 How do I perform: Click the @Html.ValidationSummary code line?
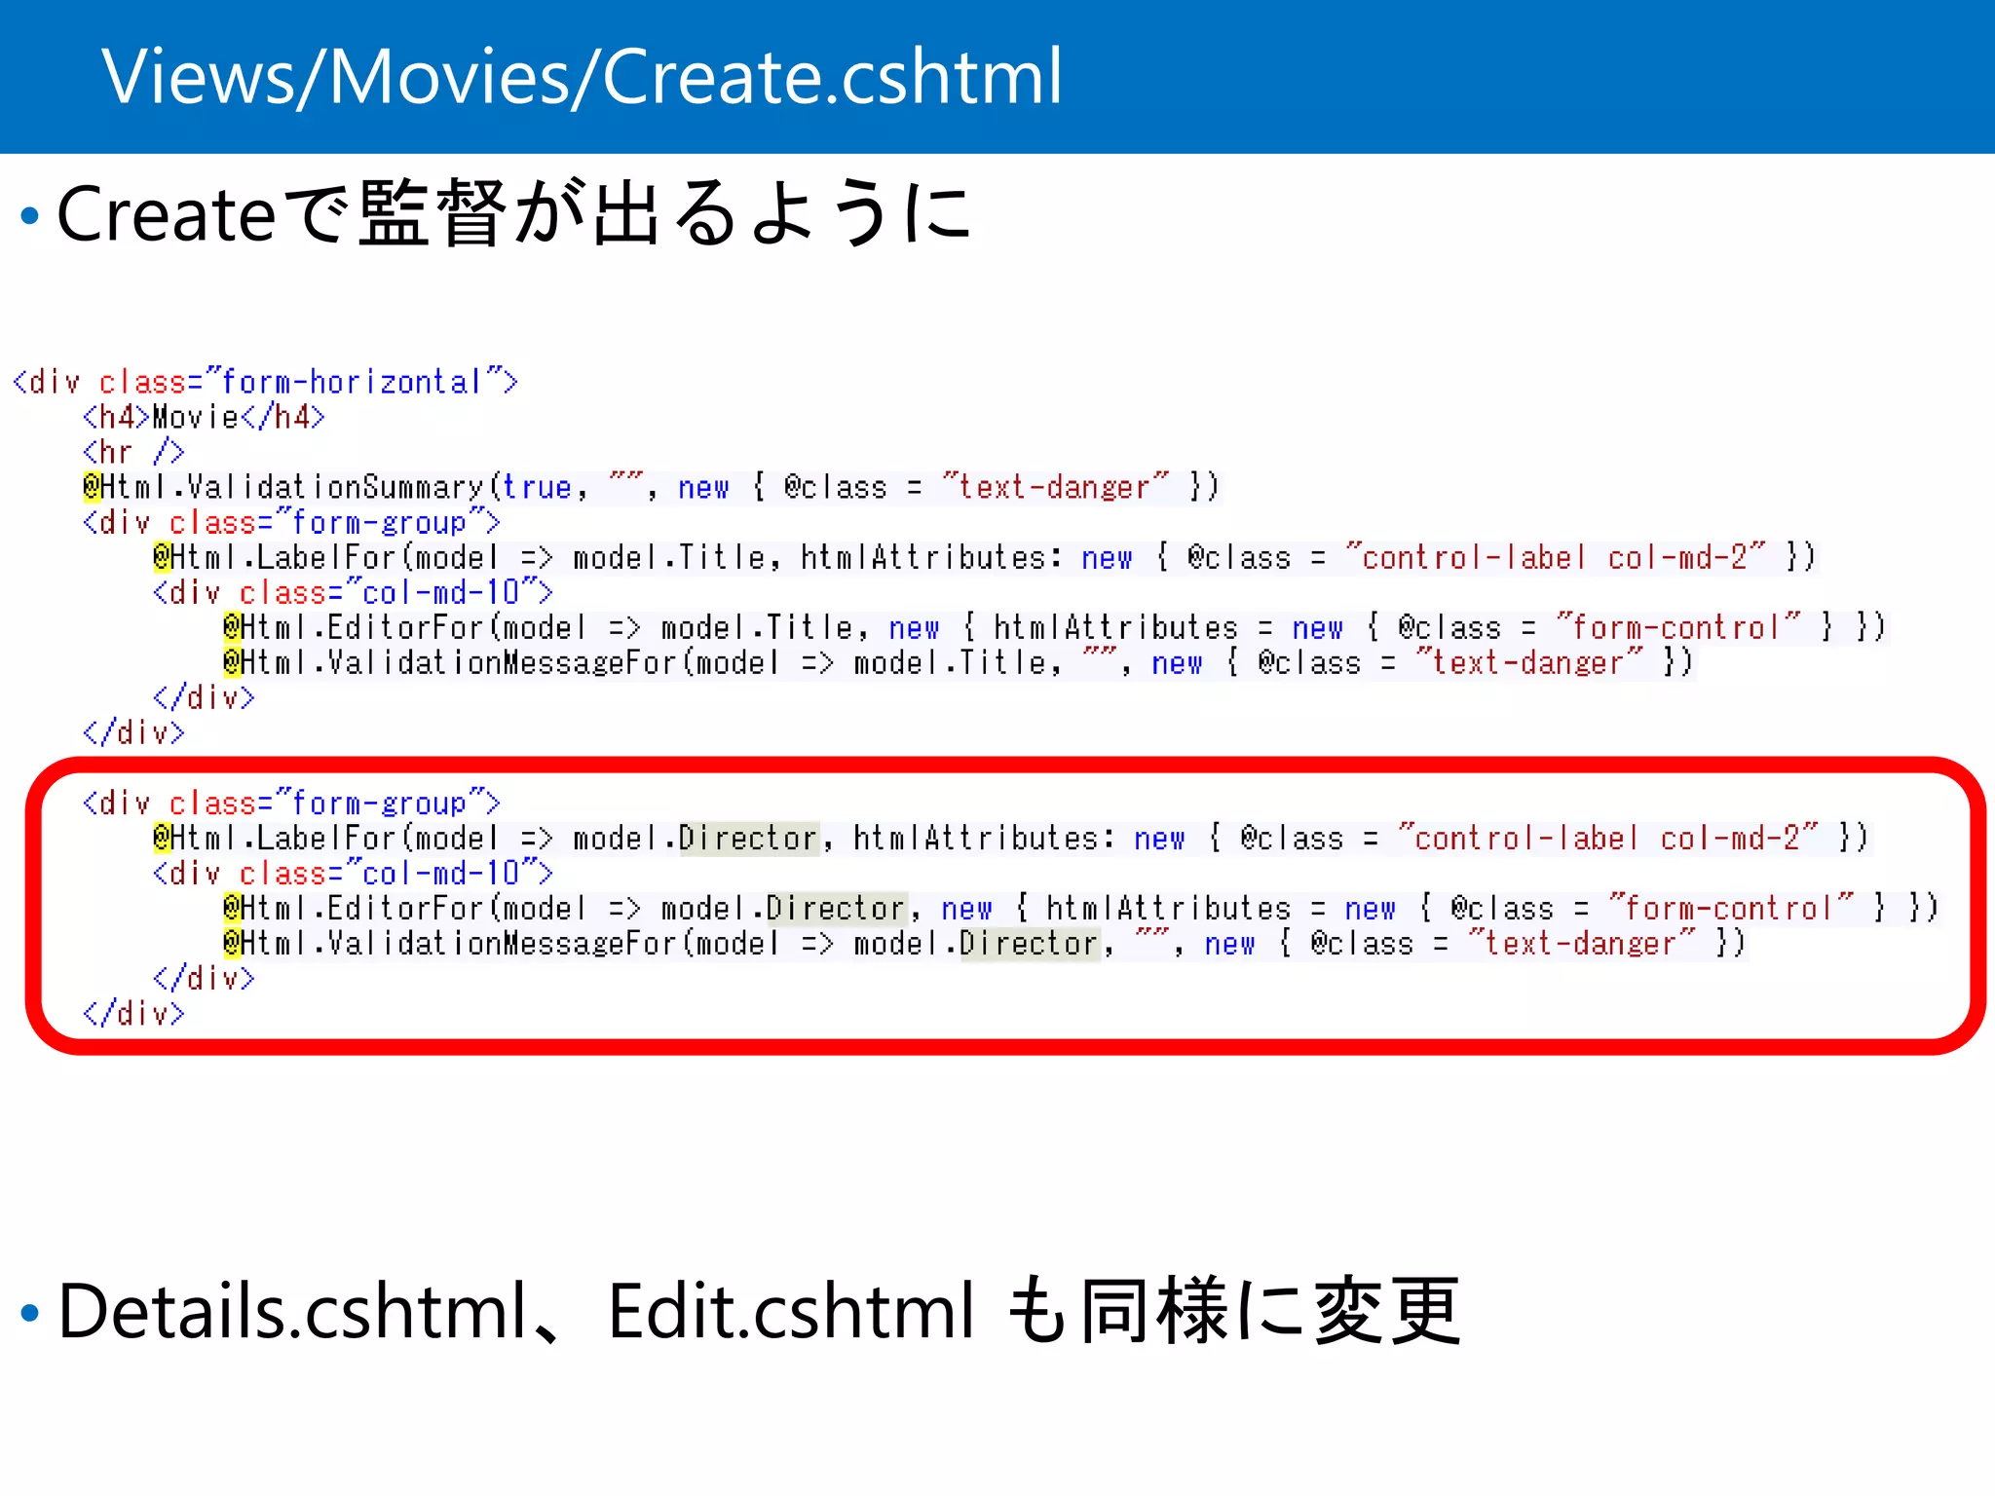(x=652, y=486)
